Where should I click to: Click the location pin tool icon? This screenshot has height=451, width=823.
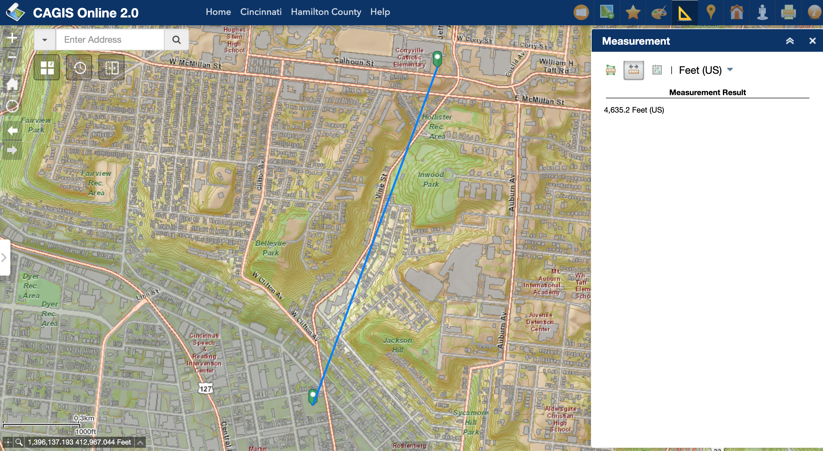(x=711, y=13)
